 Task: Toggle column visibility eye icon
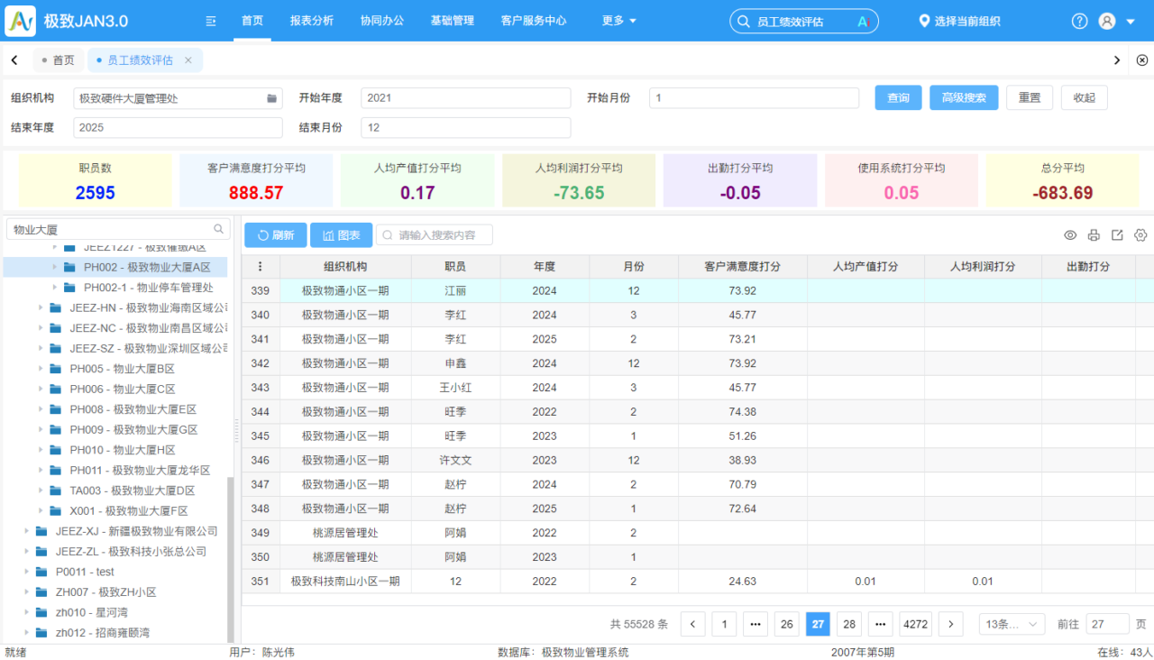coord(1070,235)
